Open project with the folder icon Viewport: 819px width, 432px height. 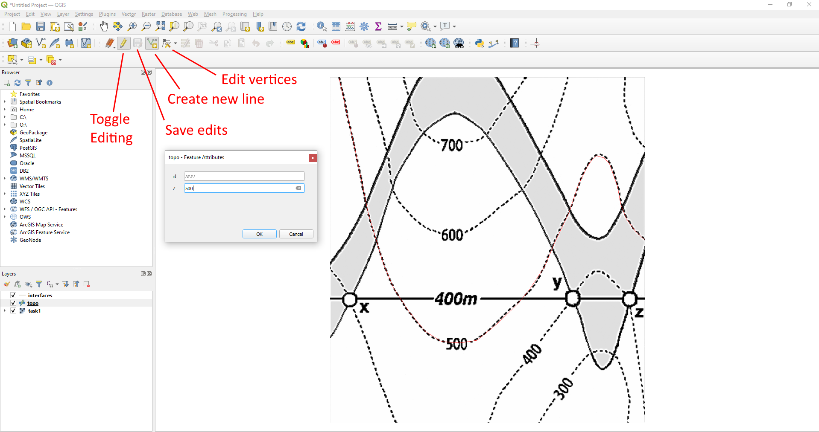[26, 26]
